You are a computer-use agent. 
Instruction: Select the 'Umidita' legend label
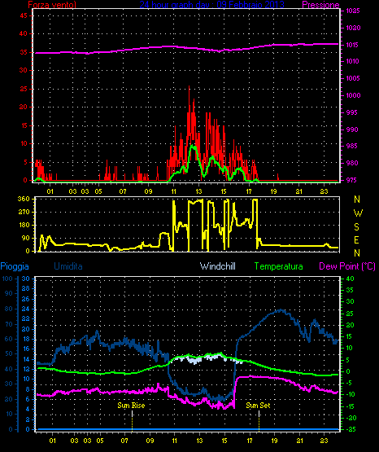(68, 266)
